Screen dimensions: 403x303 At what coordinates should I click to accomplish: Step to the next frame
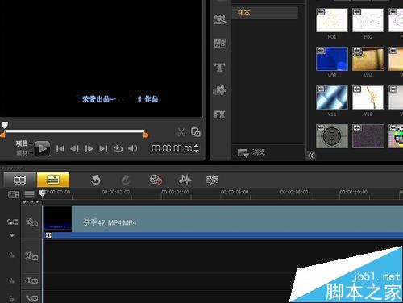point(89,148)
